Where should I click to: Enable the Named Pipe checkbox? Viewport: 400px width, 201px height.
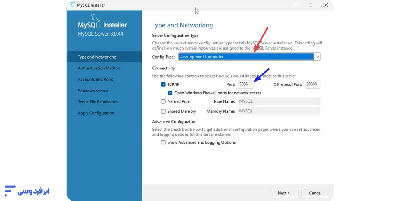pyautogui.click(x=163, y=101)
